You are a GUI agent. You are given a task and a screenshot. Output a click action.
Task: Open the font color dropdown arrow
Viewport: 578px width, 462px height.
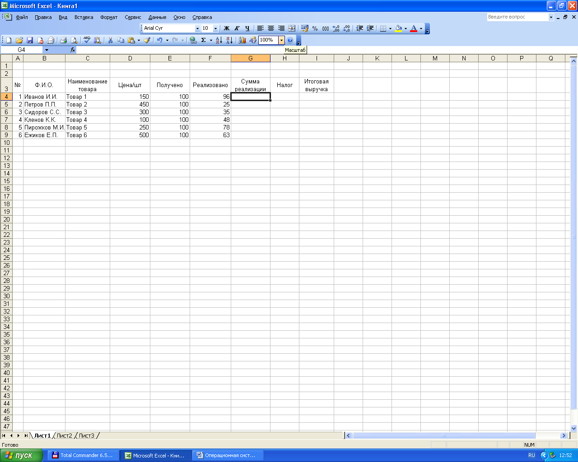click(x=421, y=28)
